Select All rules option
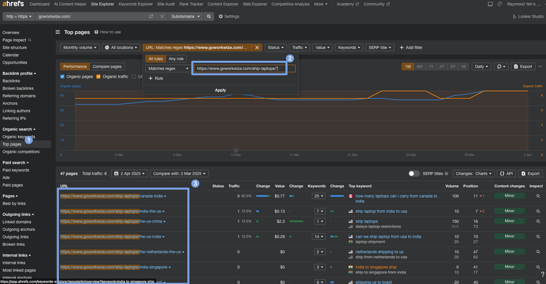This screenshot has height=284, width=546. tap(155, 59)
